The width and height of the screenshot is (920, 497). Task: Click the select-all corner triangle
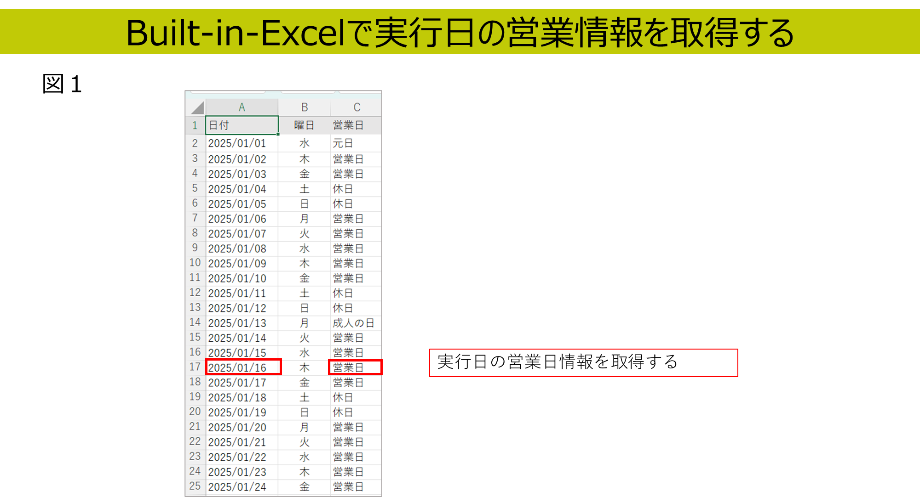(197, 108)
